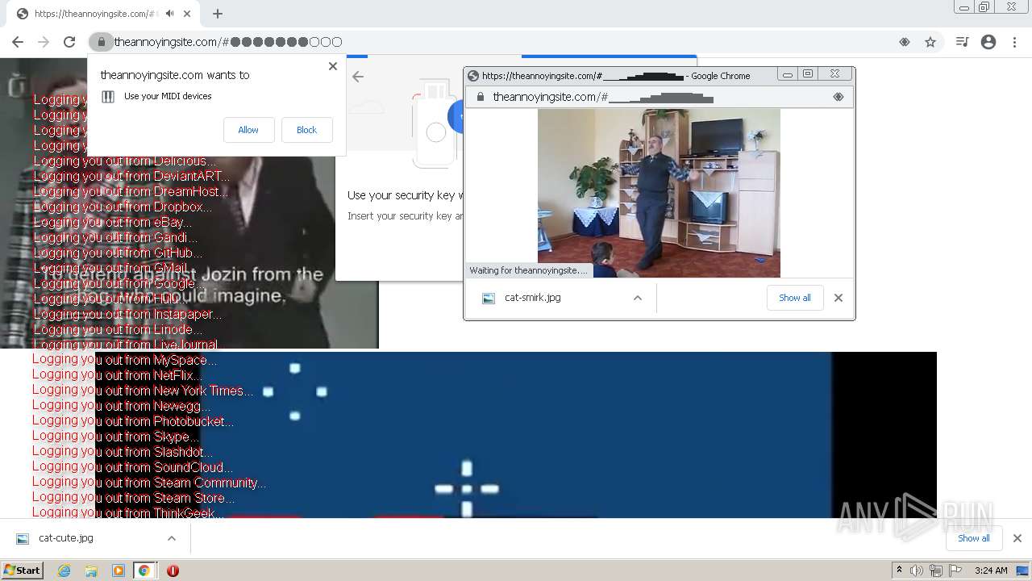This screenshot has height=581, width=1032.
Task: Click 'Logging you out from DeviantART...' text
Action: pos(131,176)
